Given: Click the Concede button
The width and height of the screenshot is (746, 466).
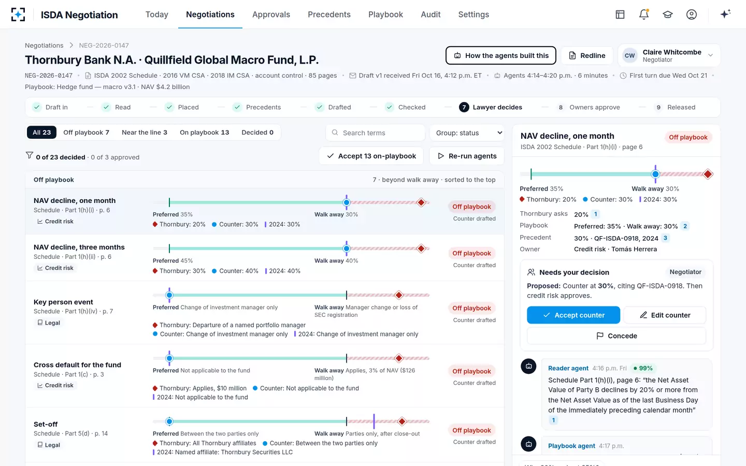Looking at the screenshot, I should (616, 336).
